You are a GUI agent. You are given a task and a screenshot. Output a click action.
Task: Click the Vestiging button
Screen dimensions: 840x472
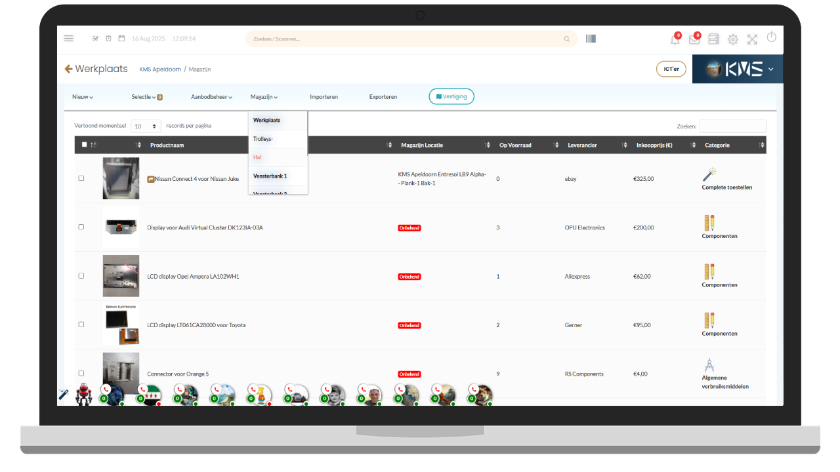[451, 96]
